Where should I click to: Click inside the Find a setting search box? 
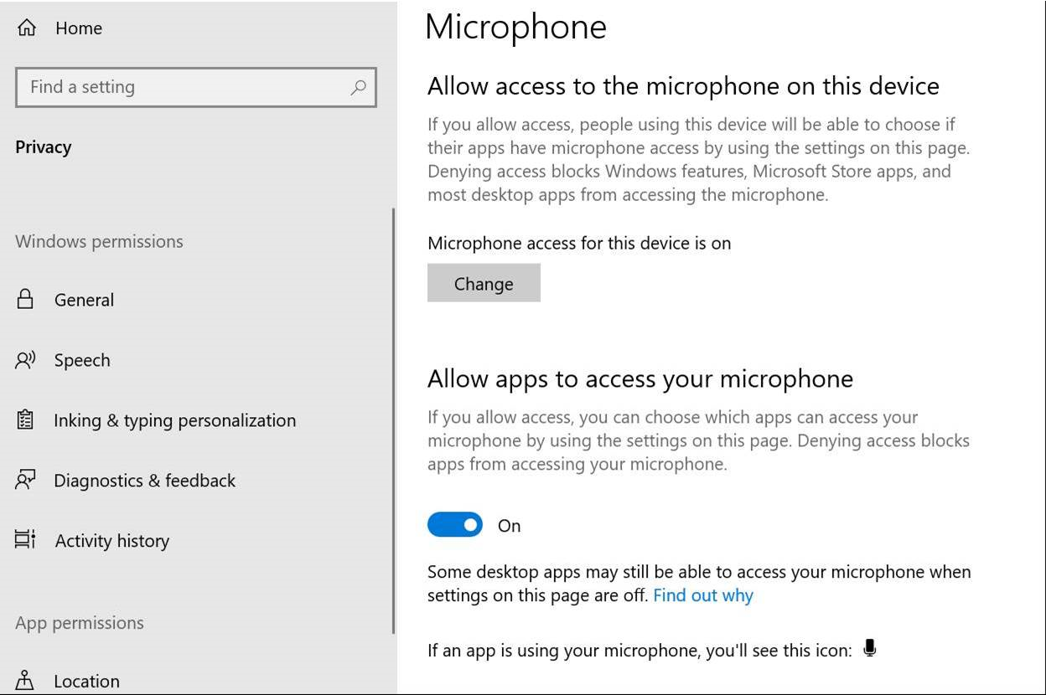[168, 86]
